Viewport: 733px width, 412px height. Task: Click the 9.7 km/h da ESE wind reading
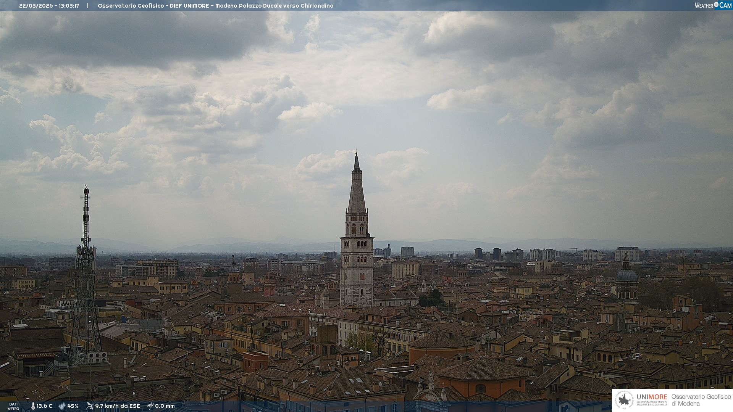(118, 406)
